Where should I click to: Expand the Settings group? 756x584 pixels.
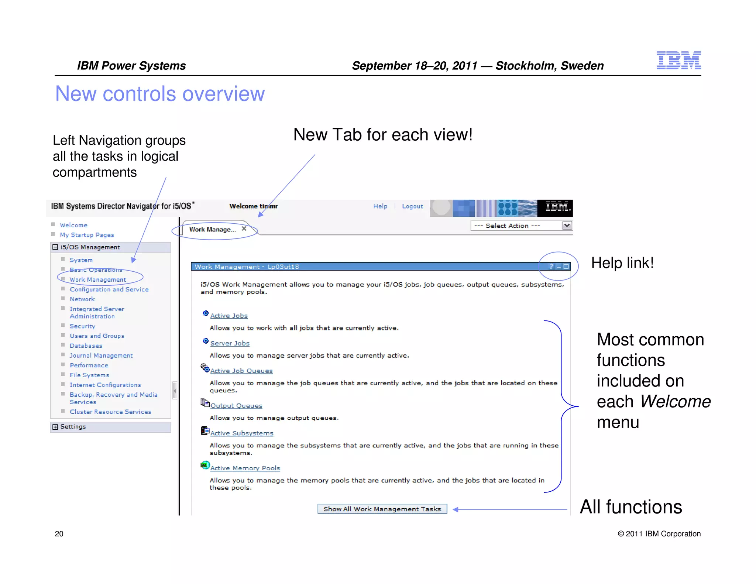tap(55, 427)
